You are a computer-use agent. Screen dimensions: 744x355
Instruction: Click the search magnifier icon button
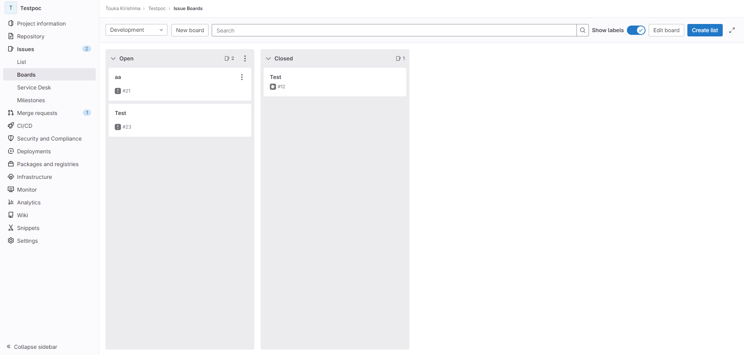tap(582, 30)
